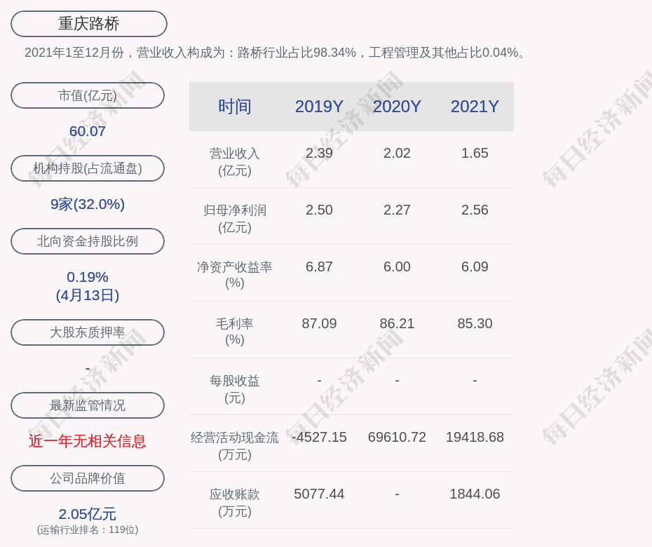This screenshot has width=652, height=547.
Task: Click the 每股收益 (元) row label
Action: (235, 389)
